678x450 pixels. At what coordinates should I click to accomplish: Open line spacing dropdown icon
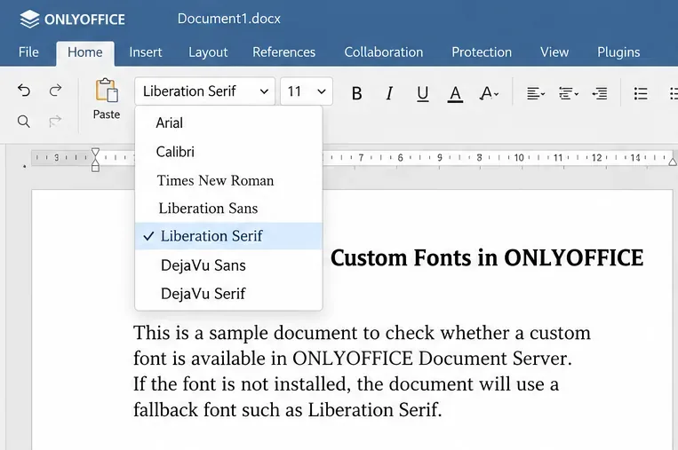pyautogui.click(x=568, y=93)
